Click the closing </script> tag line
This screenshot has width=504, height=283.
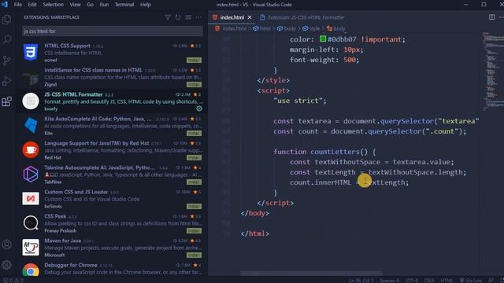click(275, 203)
